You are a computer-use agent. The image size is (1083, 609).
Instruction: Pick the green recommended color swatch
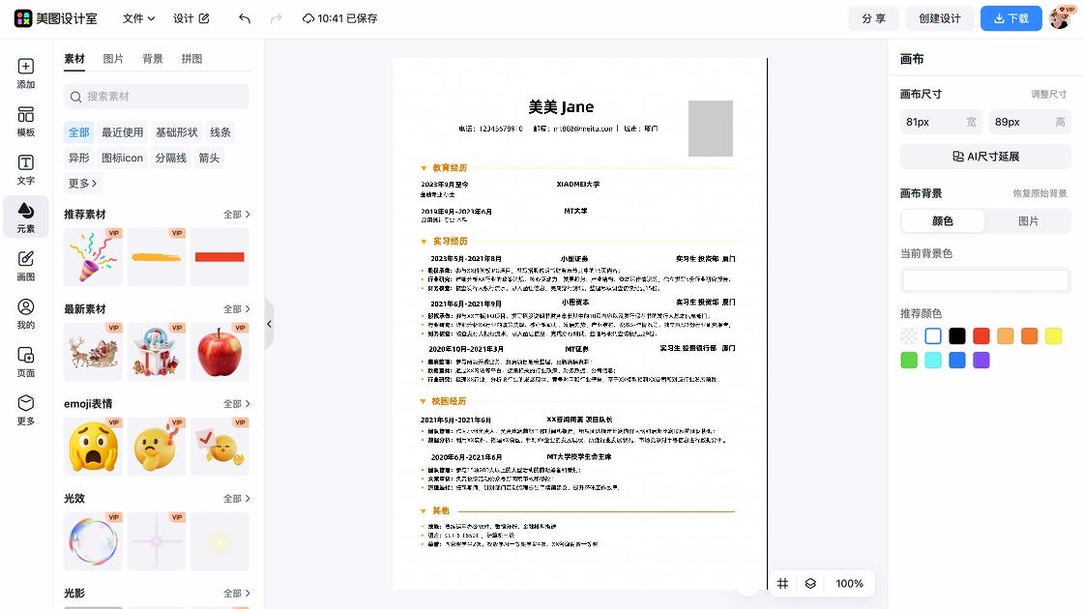coord(909,361)
